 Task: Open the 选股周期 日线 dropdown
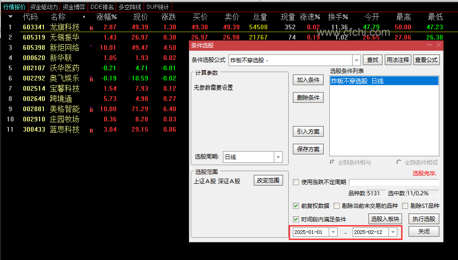click(x=278, y=157)
